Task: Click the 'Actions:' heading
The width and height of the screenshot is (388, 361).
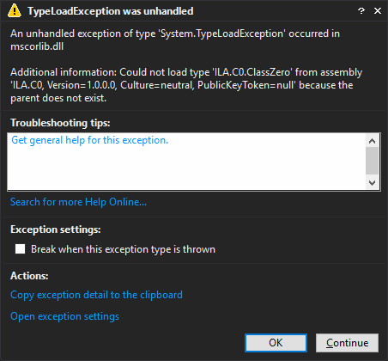Action: (x=29, y=276)
